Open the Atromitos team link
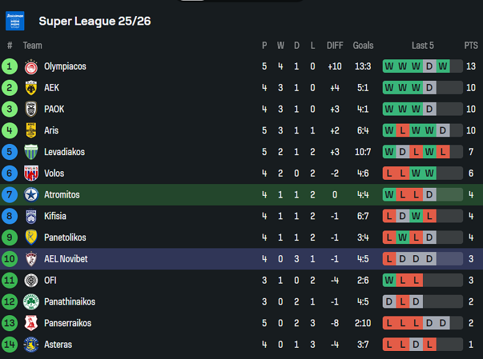The width and height of the screenshot is (483, 359). click(x=61, y=195)
